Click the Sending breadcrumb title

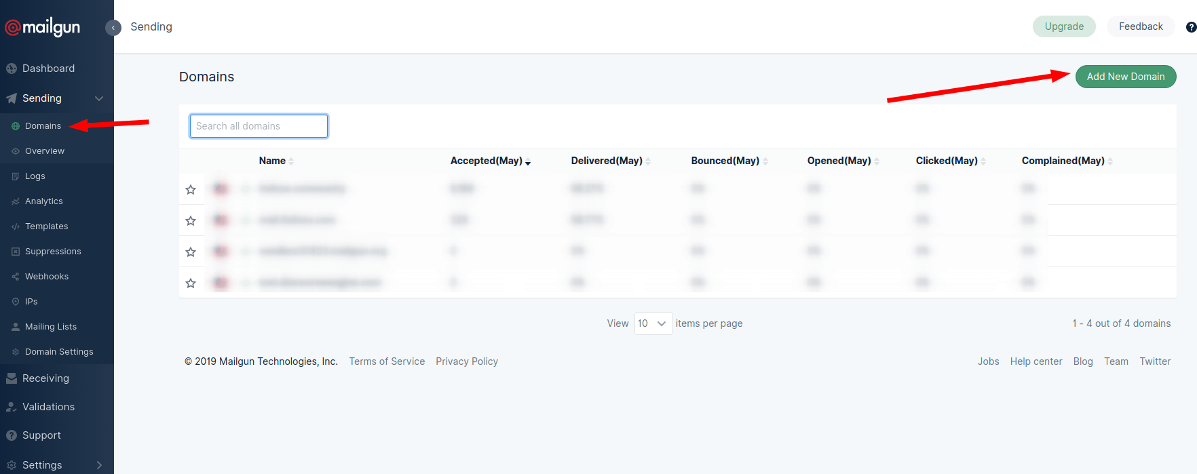(x=151, y=26)
